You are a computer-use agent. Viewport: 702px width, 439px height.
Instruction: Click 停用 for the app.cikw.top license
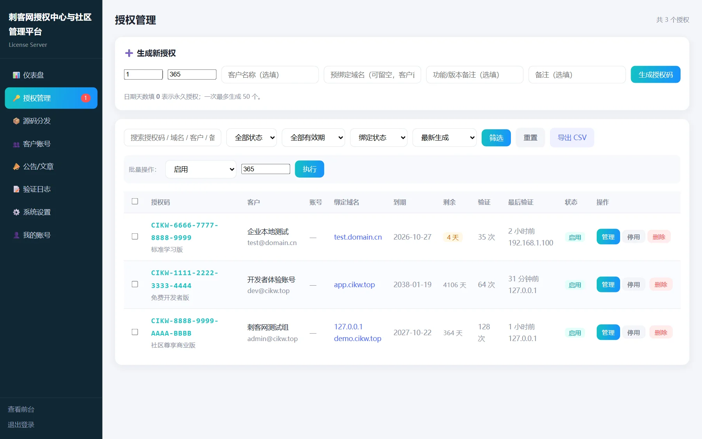pyautogui.click(x=633, y=284)
